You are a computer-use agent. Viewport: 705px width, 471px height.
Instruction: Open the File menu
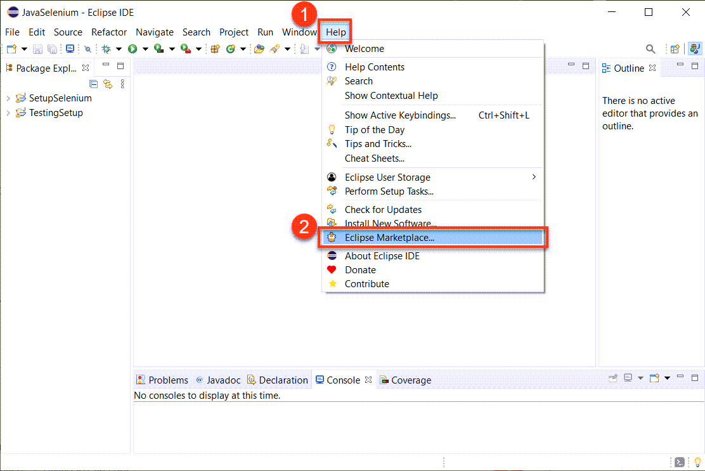12,32
